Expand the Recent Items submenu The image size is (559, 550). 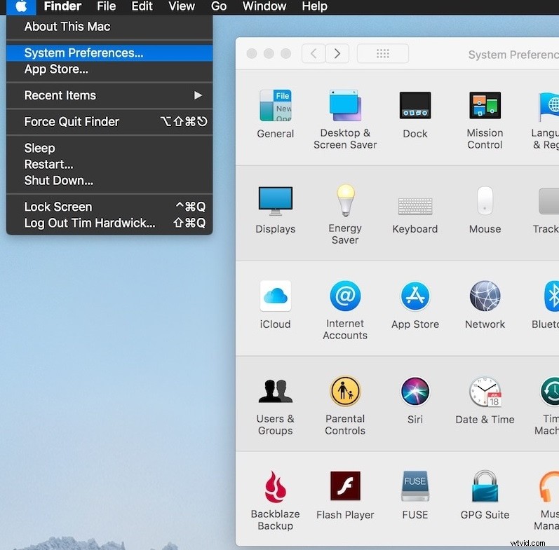coord(109,95)
